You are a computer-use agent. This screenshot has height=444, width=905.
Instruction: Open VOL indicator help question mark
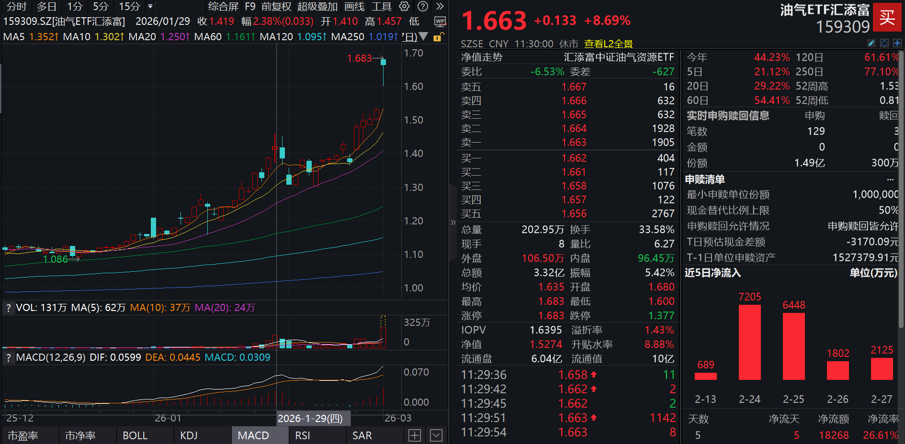[8, 308]
